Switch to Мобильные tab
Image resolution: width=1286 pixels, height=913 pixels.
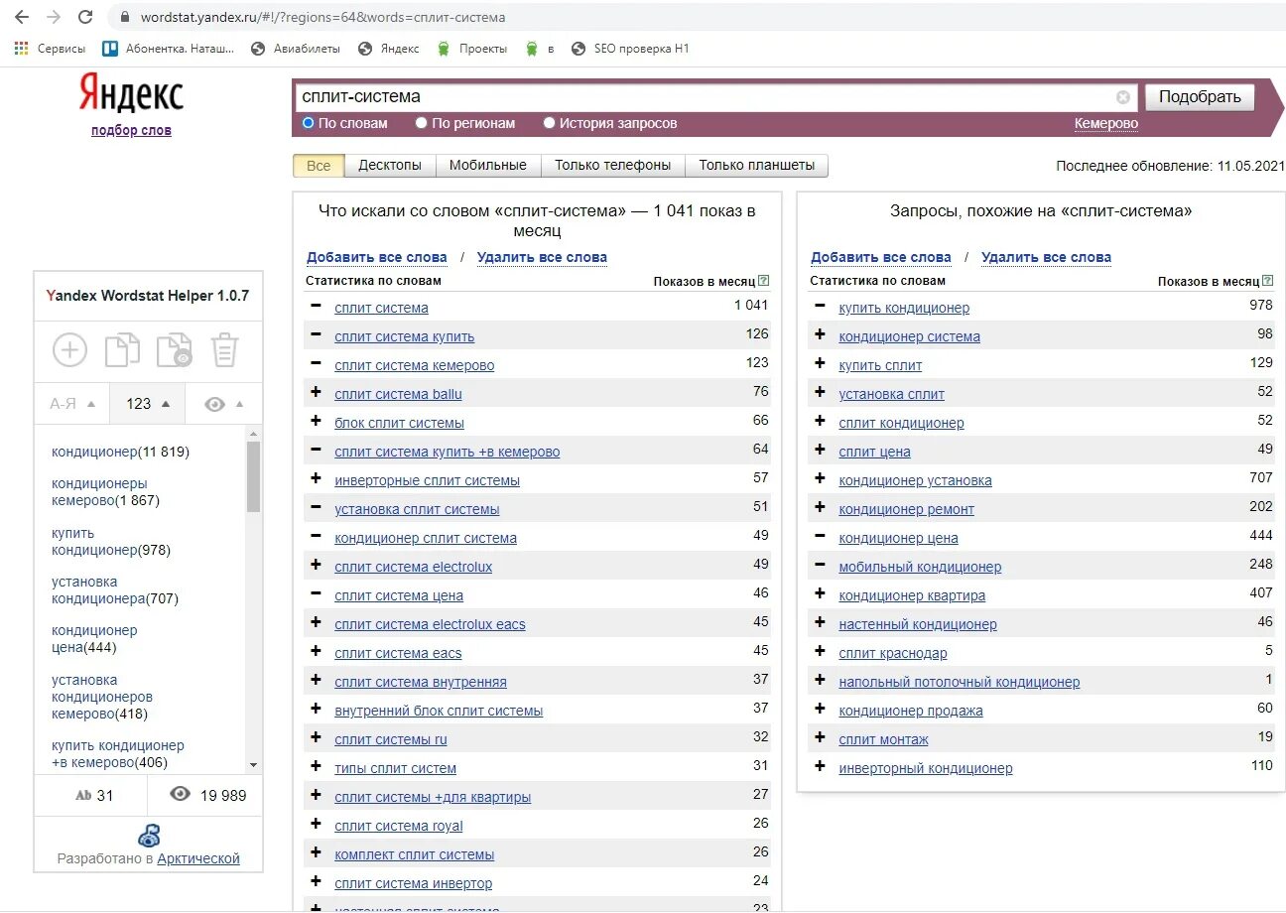tap(488, 166)
